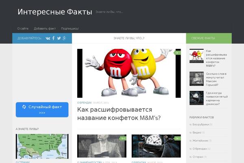The image size is (244, 163).
Task: Click folder icon next to Видео
Action: coord(190,133)
